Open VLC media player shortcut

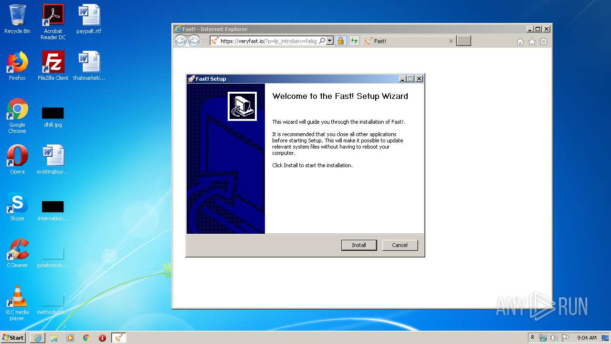pyautogui.click(x=17, y=303)
